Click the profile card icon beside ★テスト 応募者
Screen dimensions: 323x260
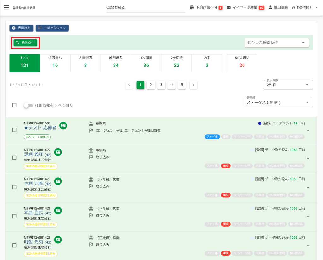[63, 125]
